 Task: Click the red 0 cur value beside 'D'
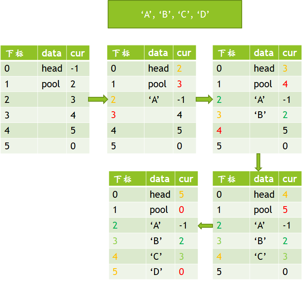(x=181, y=272)
